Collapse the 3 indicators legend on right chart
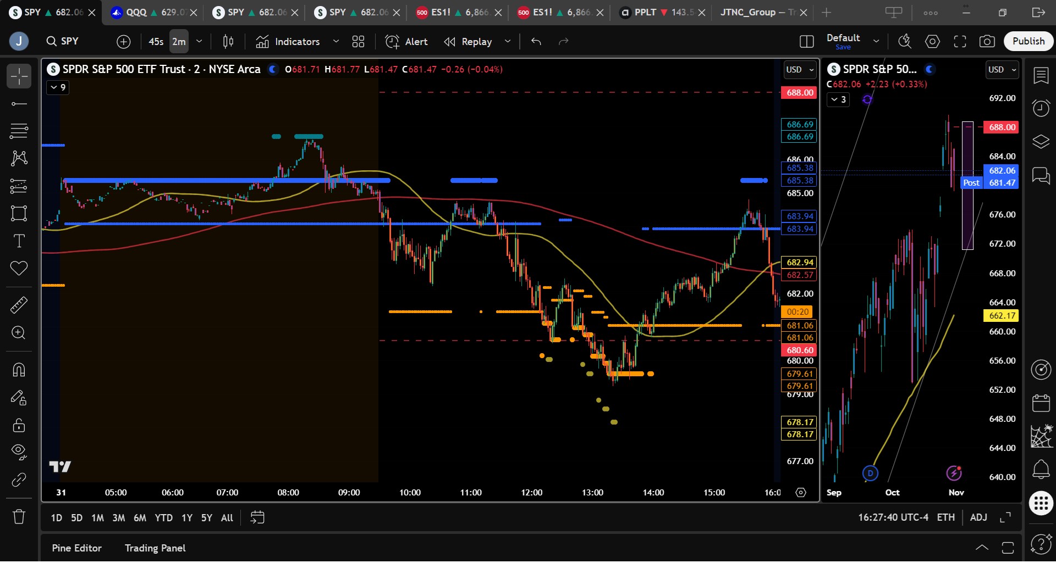Screen dimensions: 1056x563 pyautogui.click(x=838, y=99)
